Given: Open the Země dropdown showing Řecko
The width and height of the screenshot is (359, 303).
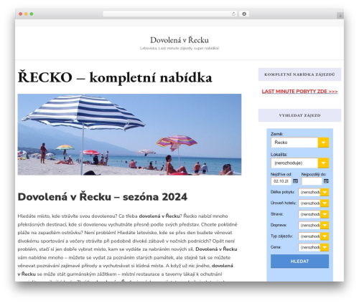Looking at the screenshot, I should click(299, 143).
